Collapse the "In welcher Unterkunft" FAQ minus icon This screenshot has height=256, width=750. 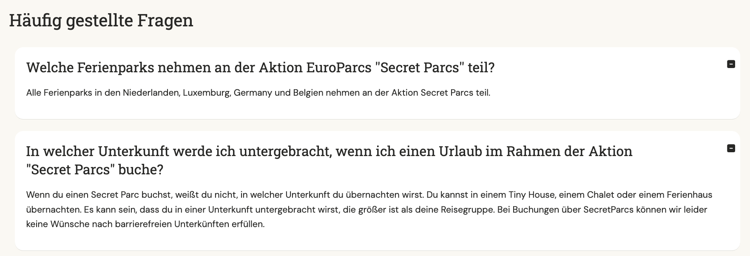(731, 148)
